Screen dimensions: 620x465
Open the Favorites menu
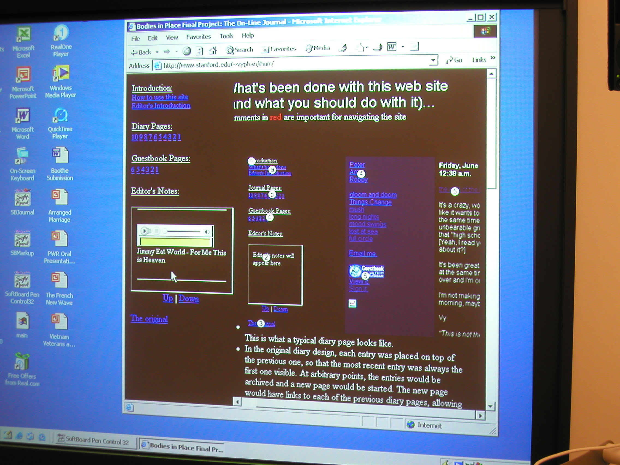coord(198,37)
